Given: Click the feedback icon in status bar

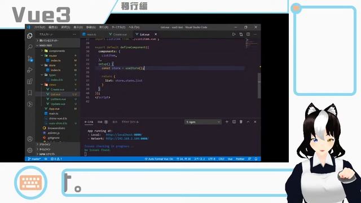Looking at the screenshot, I should (x=249, y=159).
